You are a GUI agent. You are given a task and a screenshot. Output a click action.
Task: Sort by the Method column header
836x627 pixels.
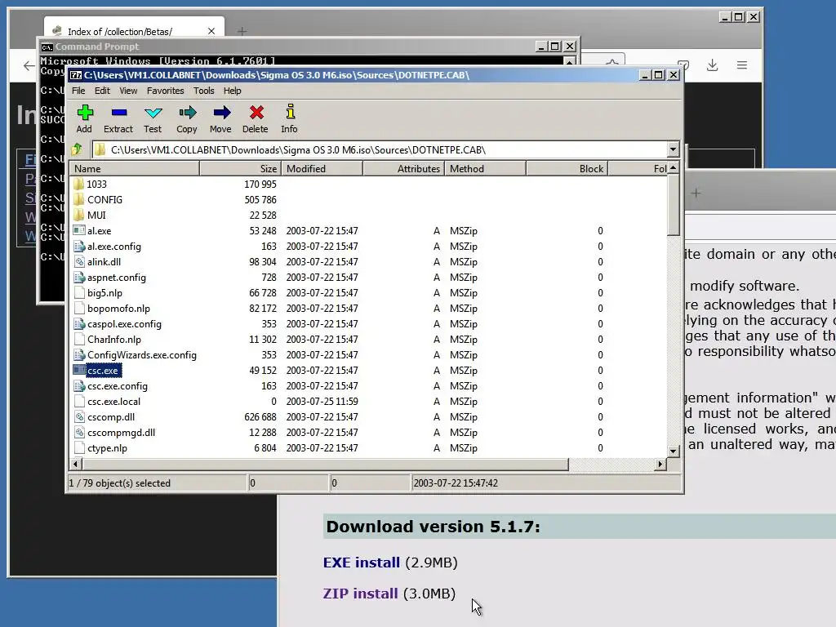click(485, 168)
